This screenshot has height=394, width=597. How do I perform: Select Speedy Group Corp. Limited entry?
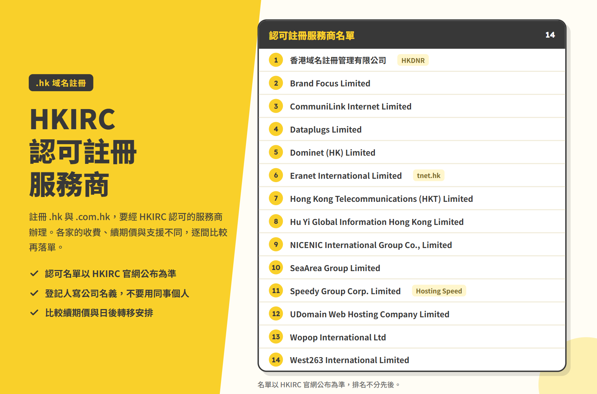[412, 291]
